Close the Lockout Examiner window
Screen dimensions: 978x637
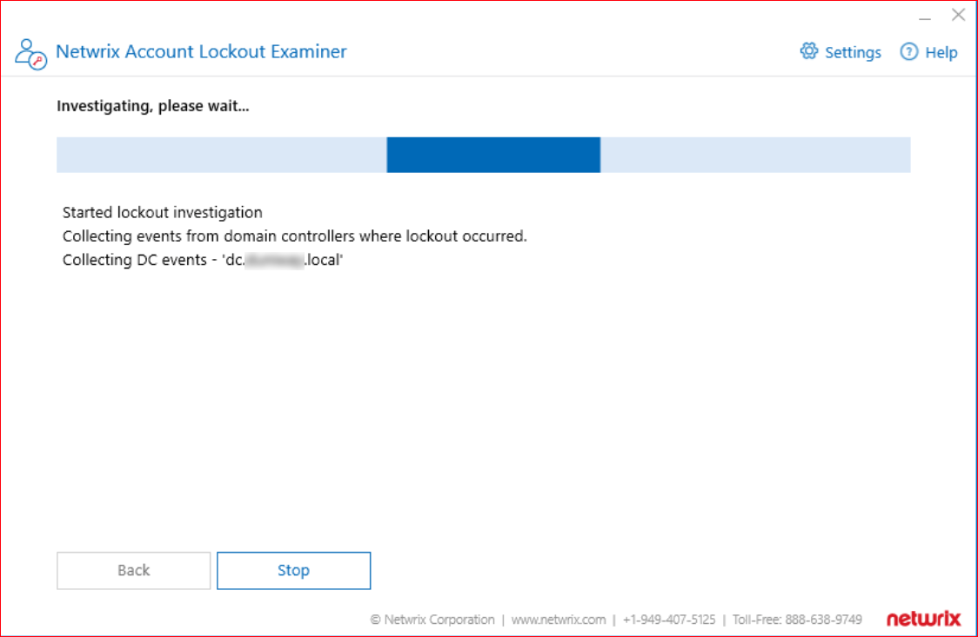(958, 14)
